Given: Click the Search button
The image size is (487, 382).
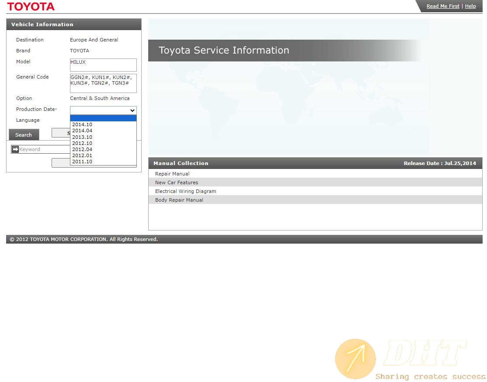Looking at the screenshot, I should coord(24,135).
